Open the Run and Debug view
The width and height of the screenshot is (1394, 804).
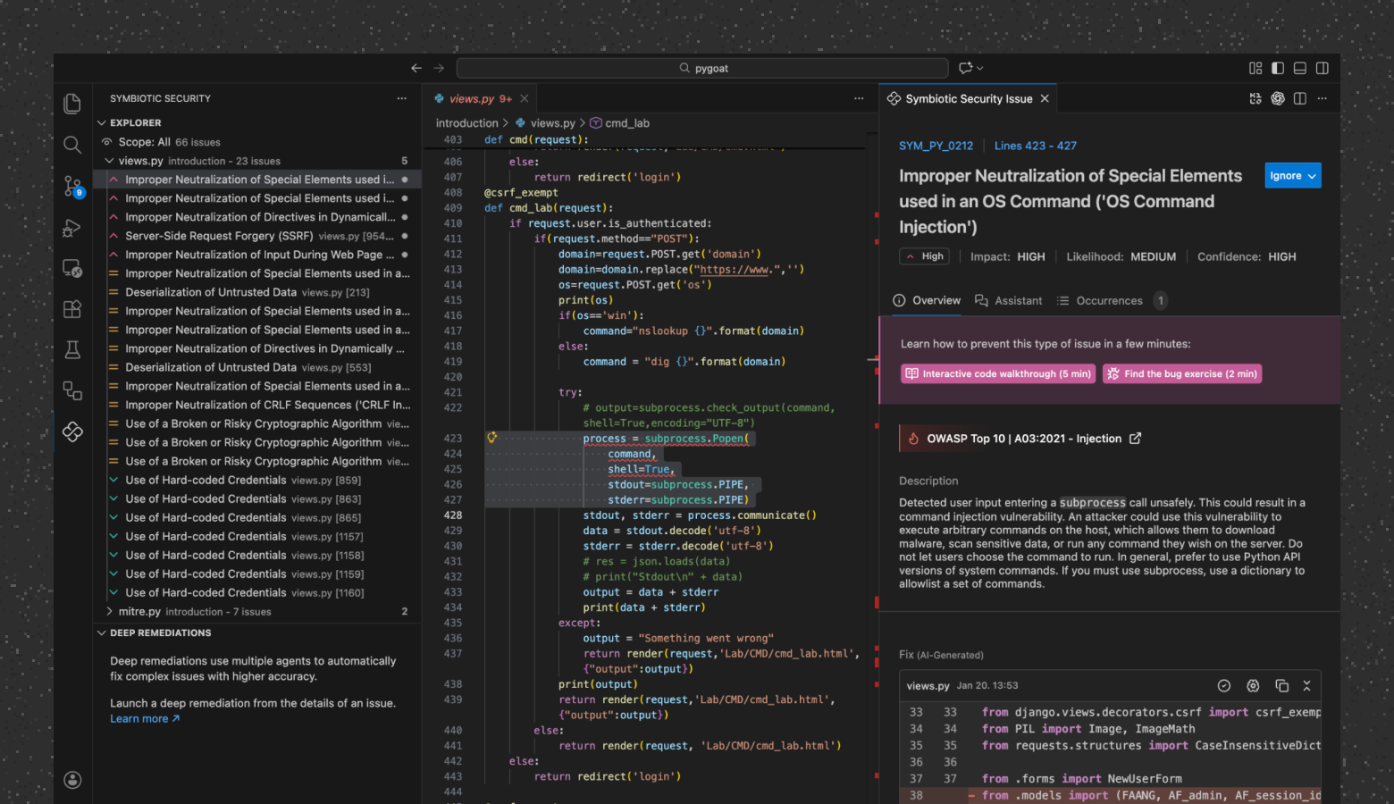tap(72, 228)
